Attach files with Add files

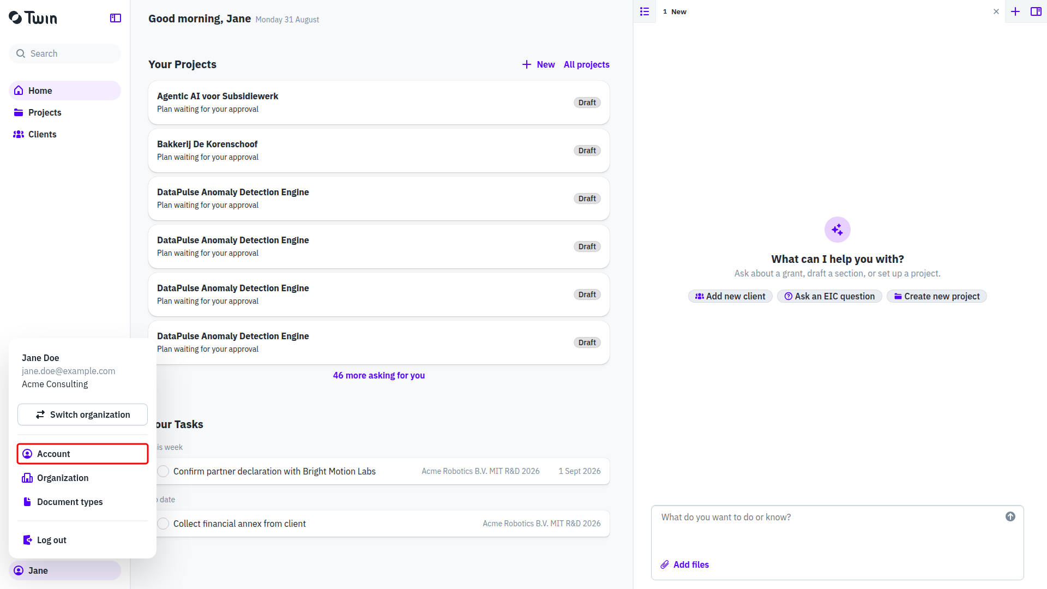point(685,564)
